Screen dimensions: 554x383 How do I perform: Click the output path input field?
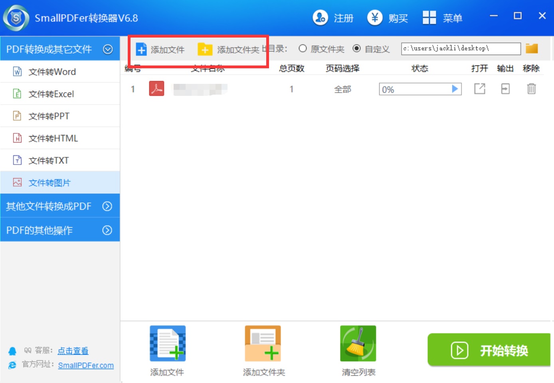tap(461, 48)
